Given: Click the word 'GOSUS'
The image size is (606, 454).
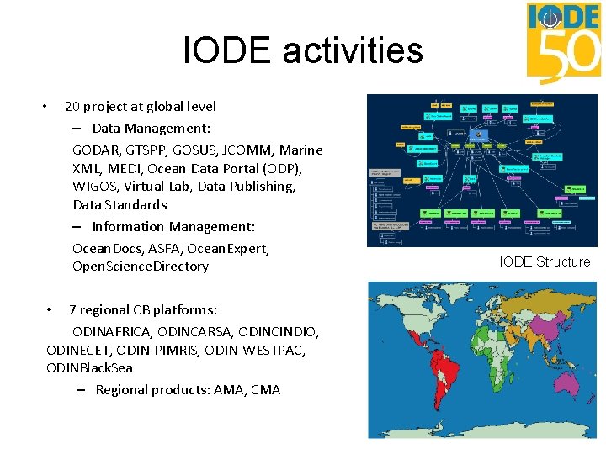Looking at the screenshot, I should coord(194,150).
